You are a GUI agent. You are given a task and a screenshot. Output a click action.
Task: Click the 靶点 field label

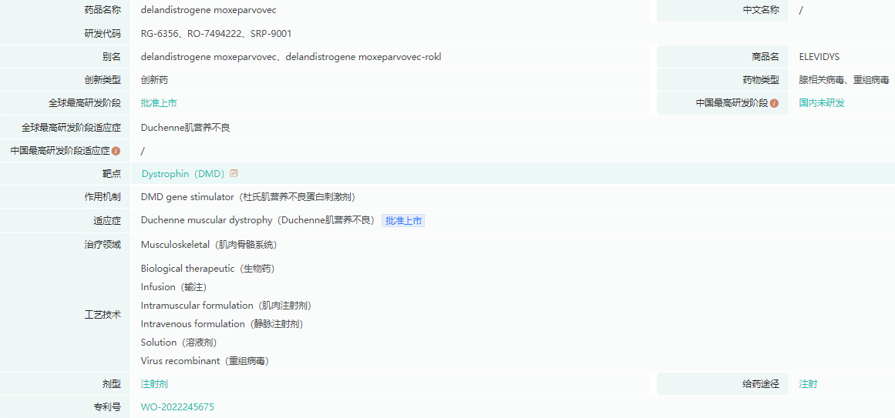coord(112,173)
